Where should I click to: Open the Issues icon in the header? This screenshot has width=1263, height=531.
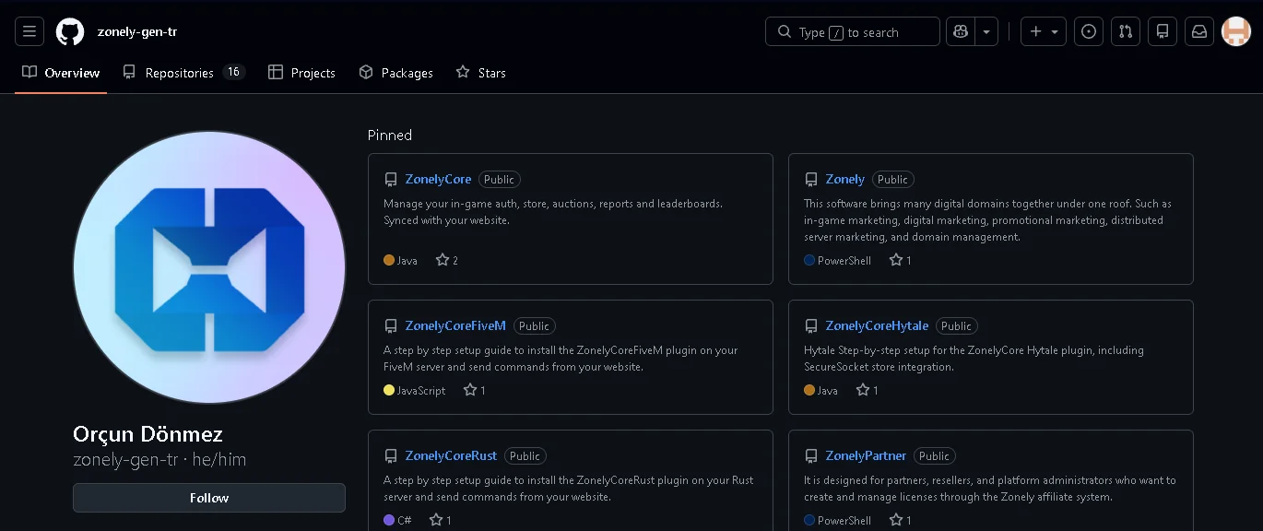coord(1089,31)
